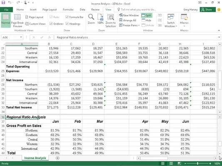Click 100% zoom level in status bar

(x=217, y=164)
